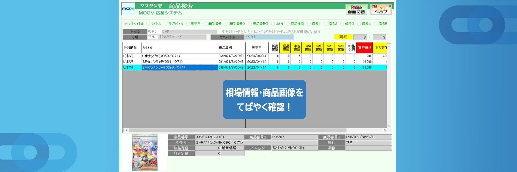Click the Pokémon card product thumbnail
Image resolution: width=517 pixels, height=172 pixels.
coord(145,153)
